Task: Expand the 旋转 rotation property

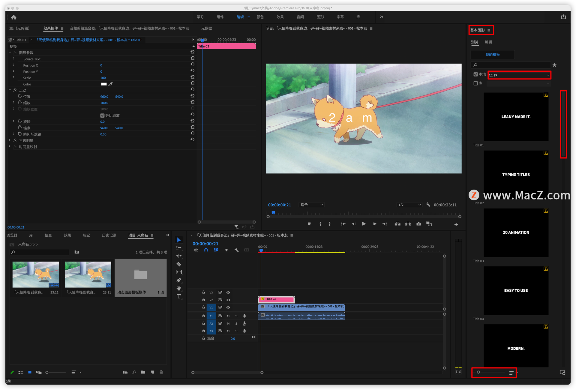Action: click(x=13, y=121)
